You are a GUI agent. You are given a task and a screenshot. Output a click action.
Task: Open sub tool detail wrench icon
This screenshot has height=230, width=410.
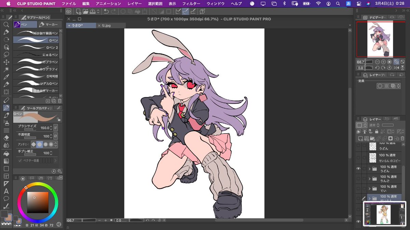[x=59, y=171]
